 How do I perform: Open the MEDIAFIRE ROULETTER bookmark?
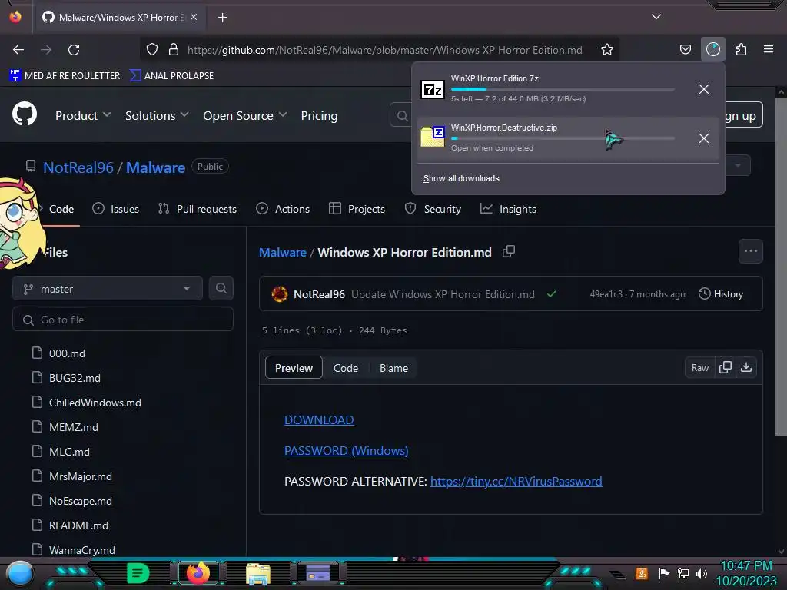click(65, 76)
